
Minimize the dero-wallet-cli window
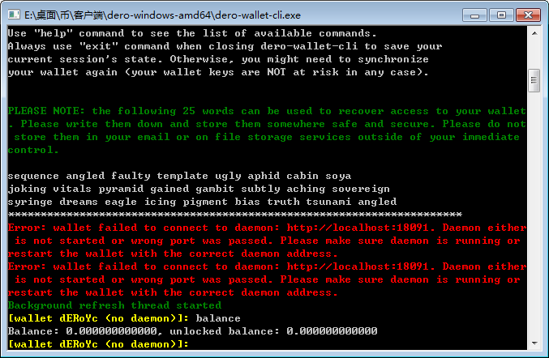474,15
